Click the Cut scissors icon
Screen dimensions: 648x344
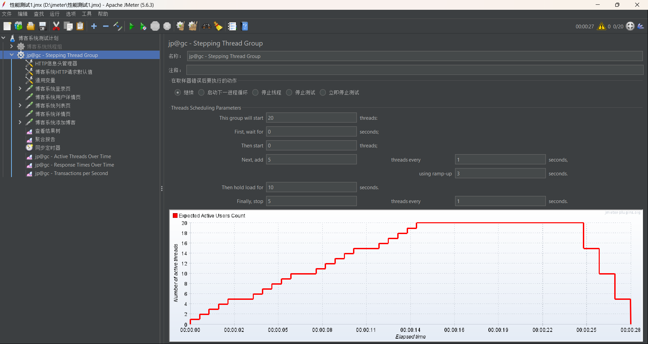point(56,26)
